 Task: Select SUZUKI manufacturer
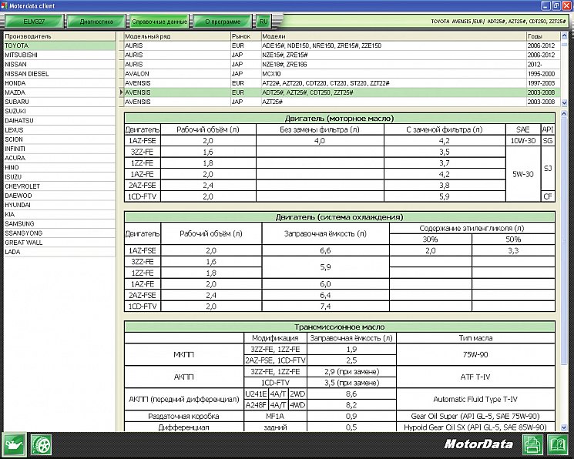[59, 111]
